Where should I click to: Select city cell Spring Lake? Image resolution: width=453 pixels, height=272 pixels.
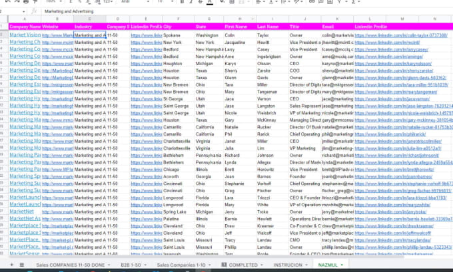click(x=179, y=211)
